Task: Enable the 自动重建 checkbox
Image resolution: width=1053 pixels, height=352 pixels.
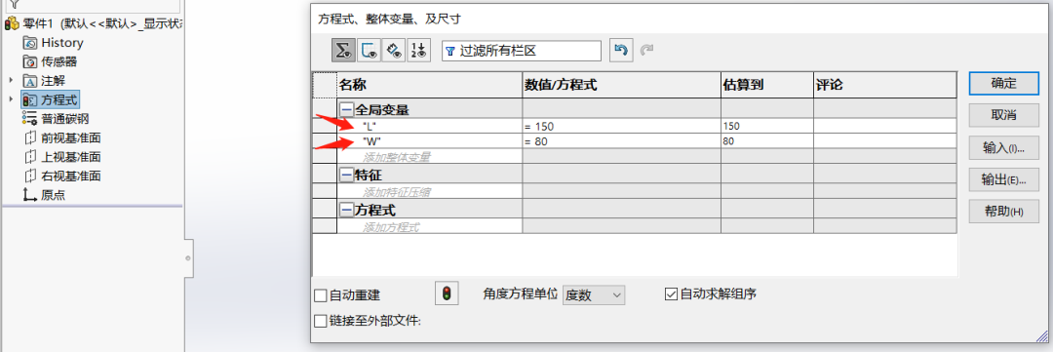Action: 321,294
